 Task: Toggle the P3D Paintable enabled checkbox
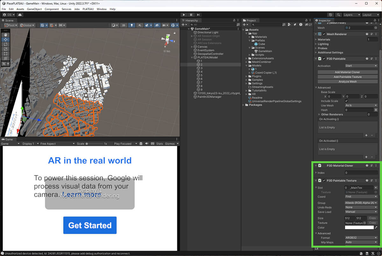click(324, 59)
